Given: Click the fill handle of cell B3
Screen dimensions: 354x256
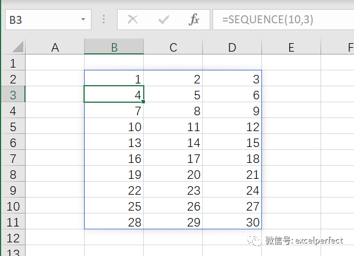Looking at the screenshot, I should (143, 102).
